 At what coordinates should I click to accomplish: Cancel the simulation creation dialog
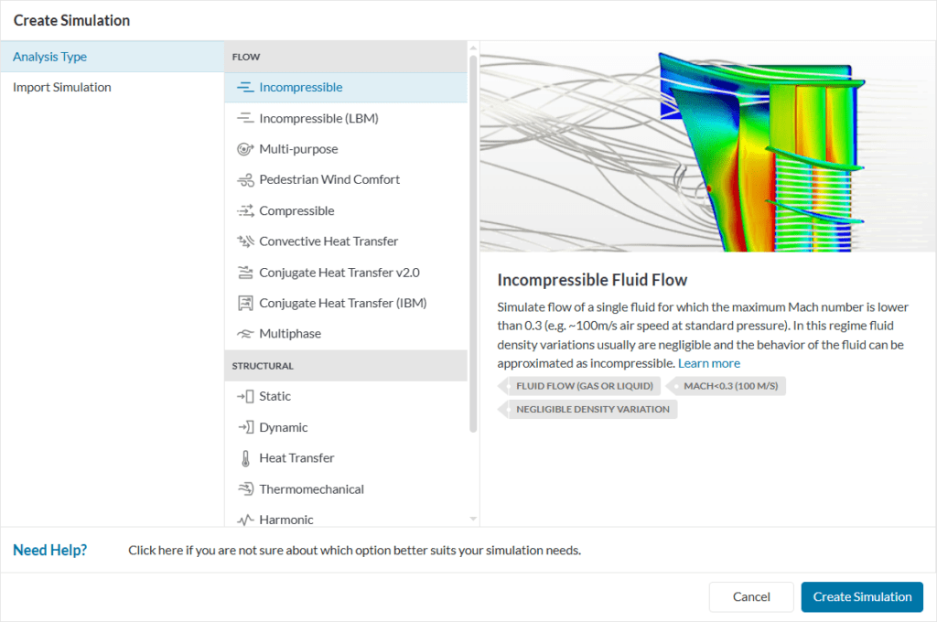click(x=750, y=596)
